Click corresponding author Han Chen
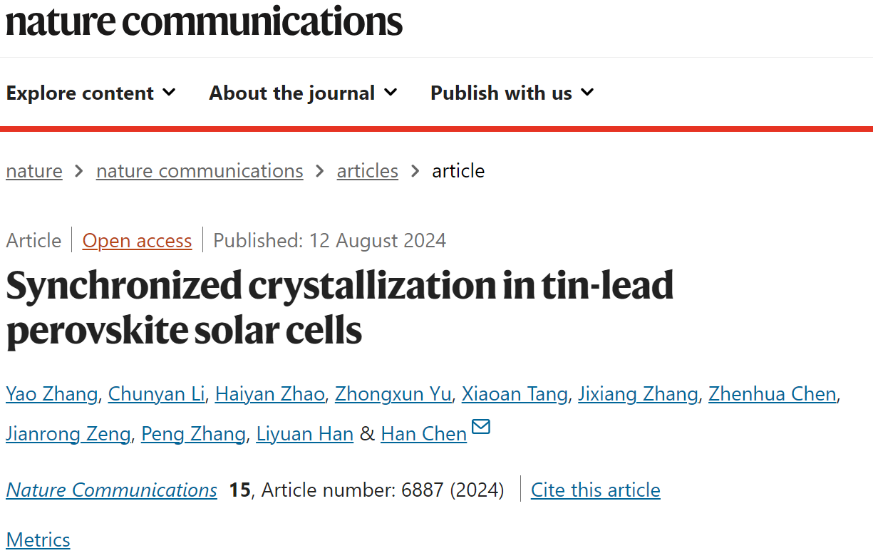The height and width of the screenshot is (558, 873). tap(424, 433)
